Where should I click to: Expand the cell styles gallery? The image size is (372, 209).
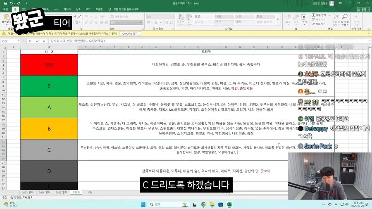coord(278,19)
